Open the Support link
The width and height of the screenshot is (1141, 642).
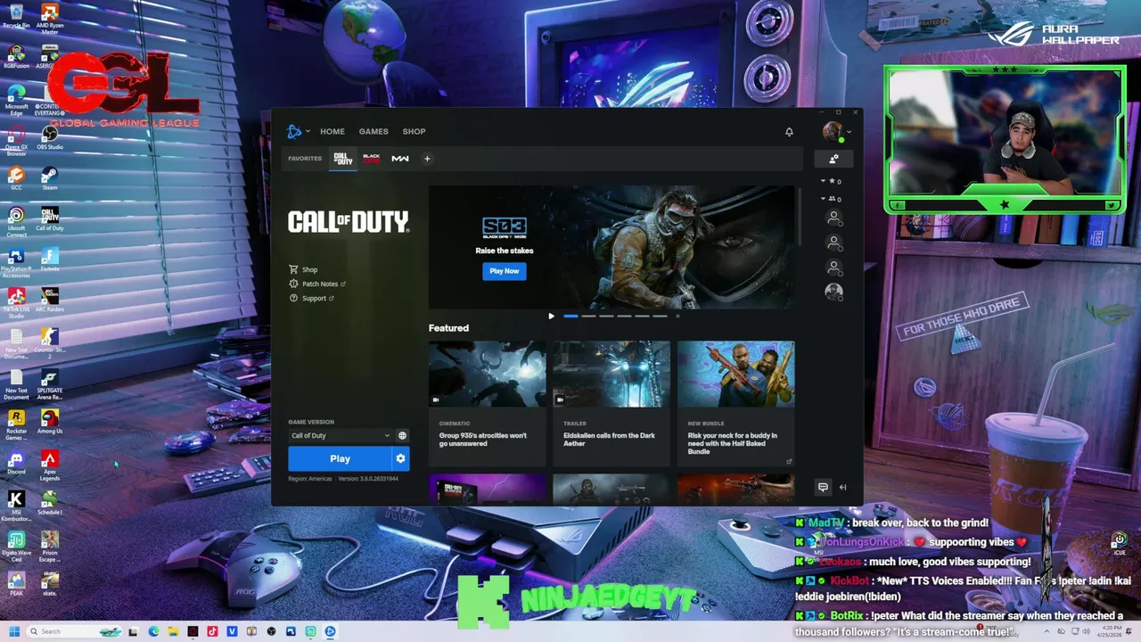[311, 298]
